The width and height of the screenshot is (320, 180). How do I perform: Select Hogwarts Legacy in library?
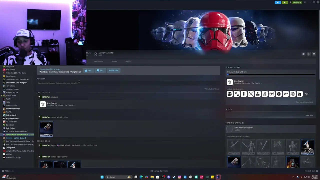coord(12,89)
